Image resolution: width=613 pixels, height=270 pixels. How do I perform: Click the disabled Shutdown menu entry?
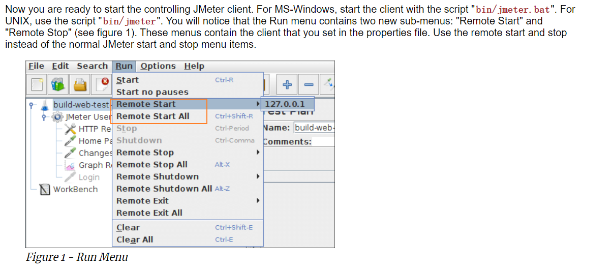(x=187, y=140)
